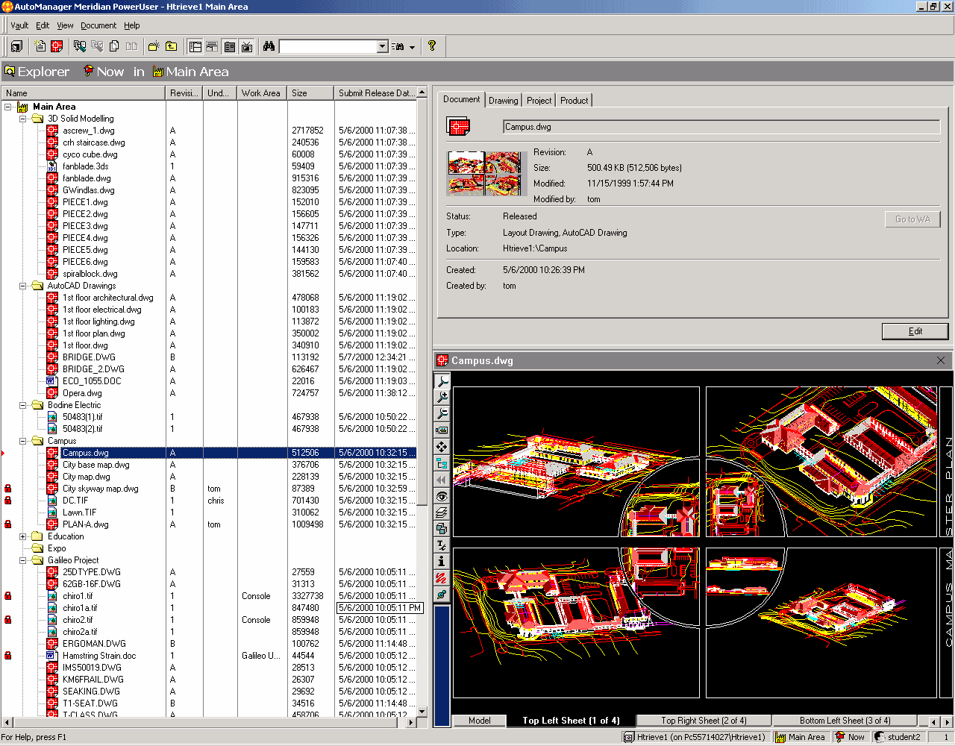The width and height of the screenshot is (955, 746).
Task: Click the layers icon in viewer toolbar
Action: pyautogui.click(x=442, y=513)
